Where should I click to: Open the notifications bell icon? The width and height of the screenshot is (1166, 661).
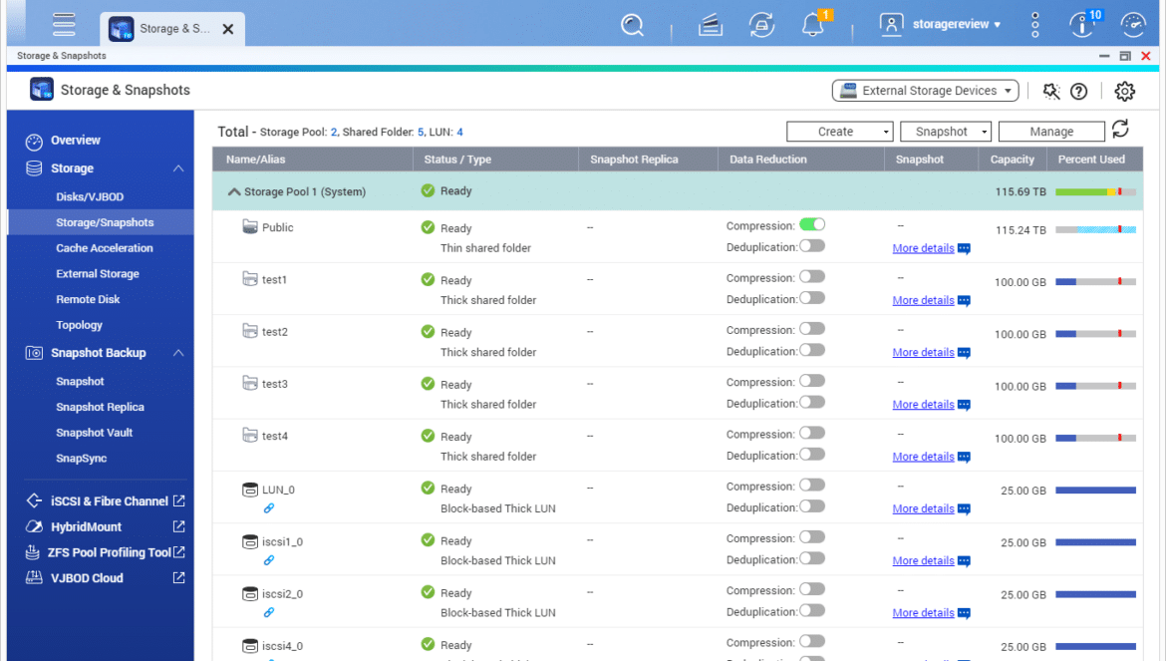pos(812,25)
